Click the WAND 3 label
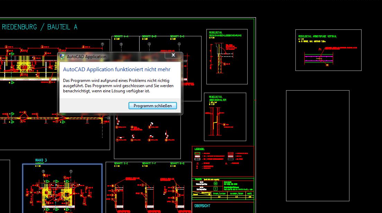The height and width of the screenshot is (213, 382). pyautogui.click(x=41, y=160)
